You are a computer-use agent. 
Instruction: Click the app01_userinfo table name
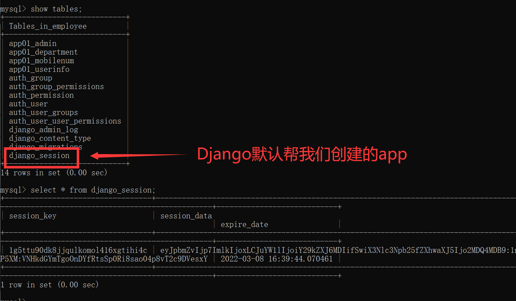[x=39, y=69]
